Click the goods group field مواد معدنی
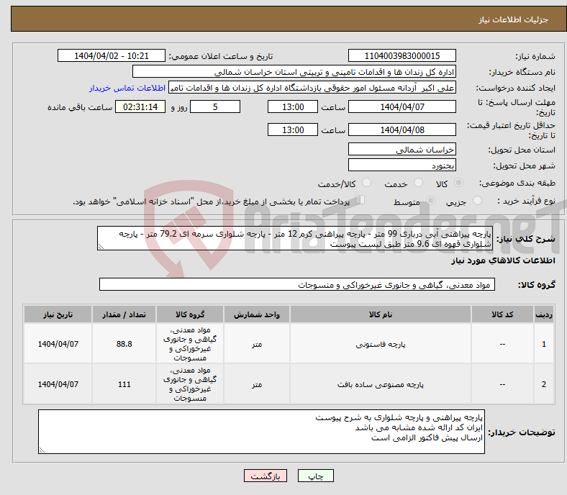This screenshot has height=495, width=567. click(x=297, y=284)
